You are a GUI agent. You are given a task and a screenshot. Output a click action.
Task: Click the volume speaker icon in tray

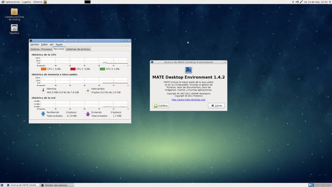point(297,2)
